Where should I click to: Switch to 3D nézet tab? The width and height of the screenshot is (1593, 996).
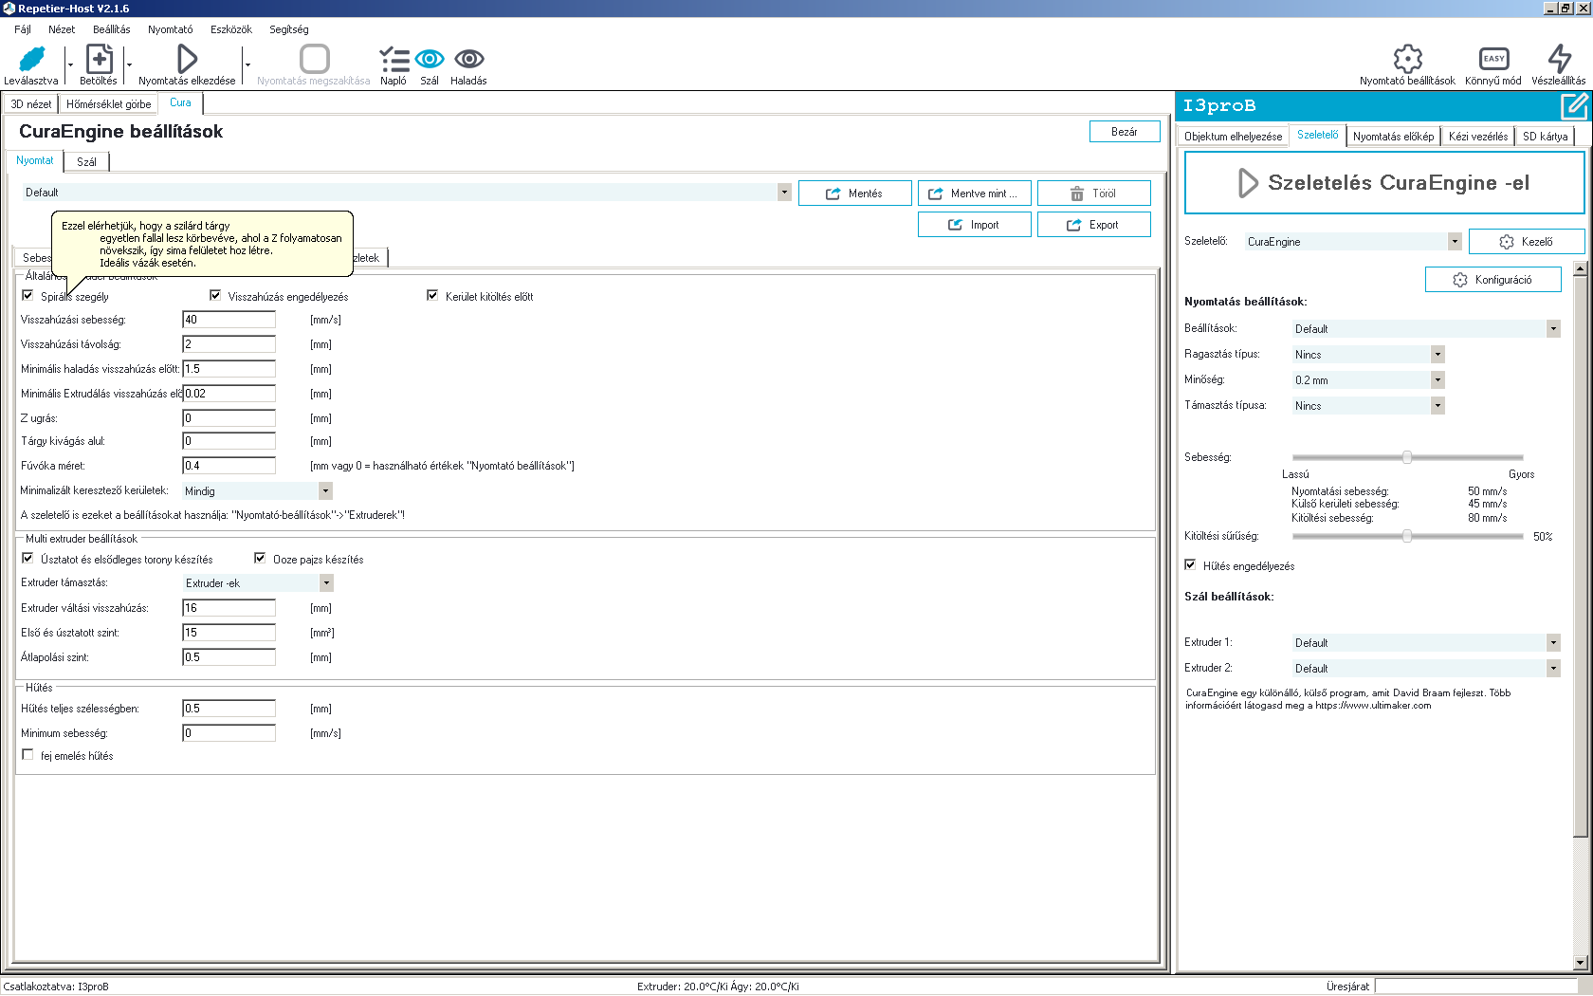tap(31, 104)
